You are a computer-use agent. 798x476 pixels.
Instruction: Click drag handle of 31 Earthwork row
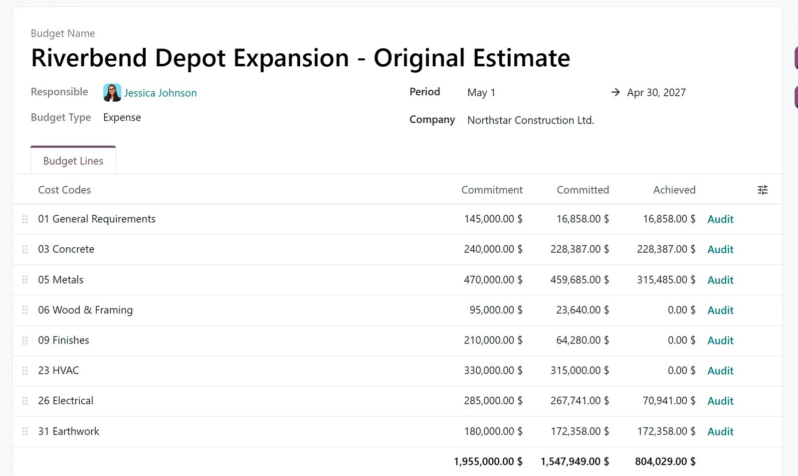25,432
